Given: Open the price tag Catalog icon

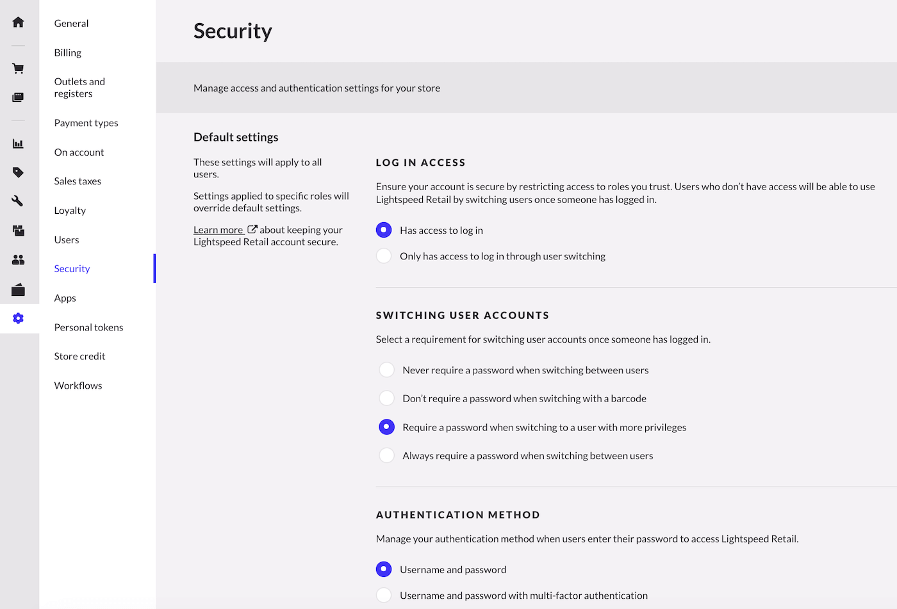Looking at the screenshot, I should (19, 172).
